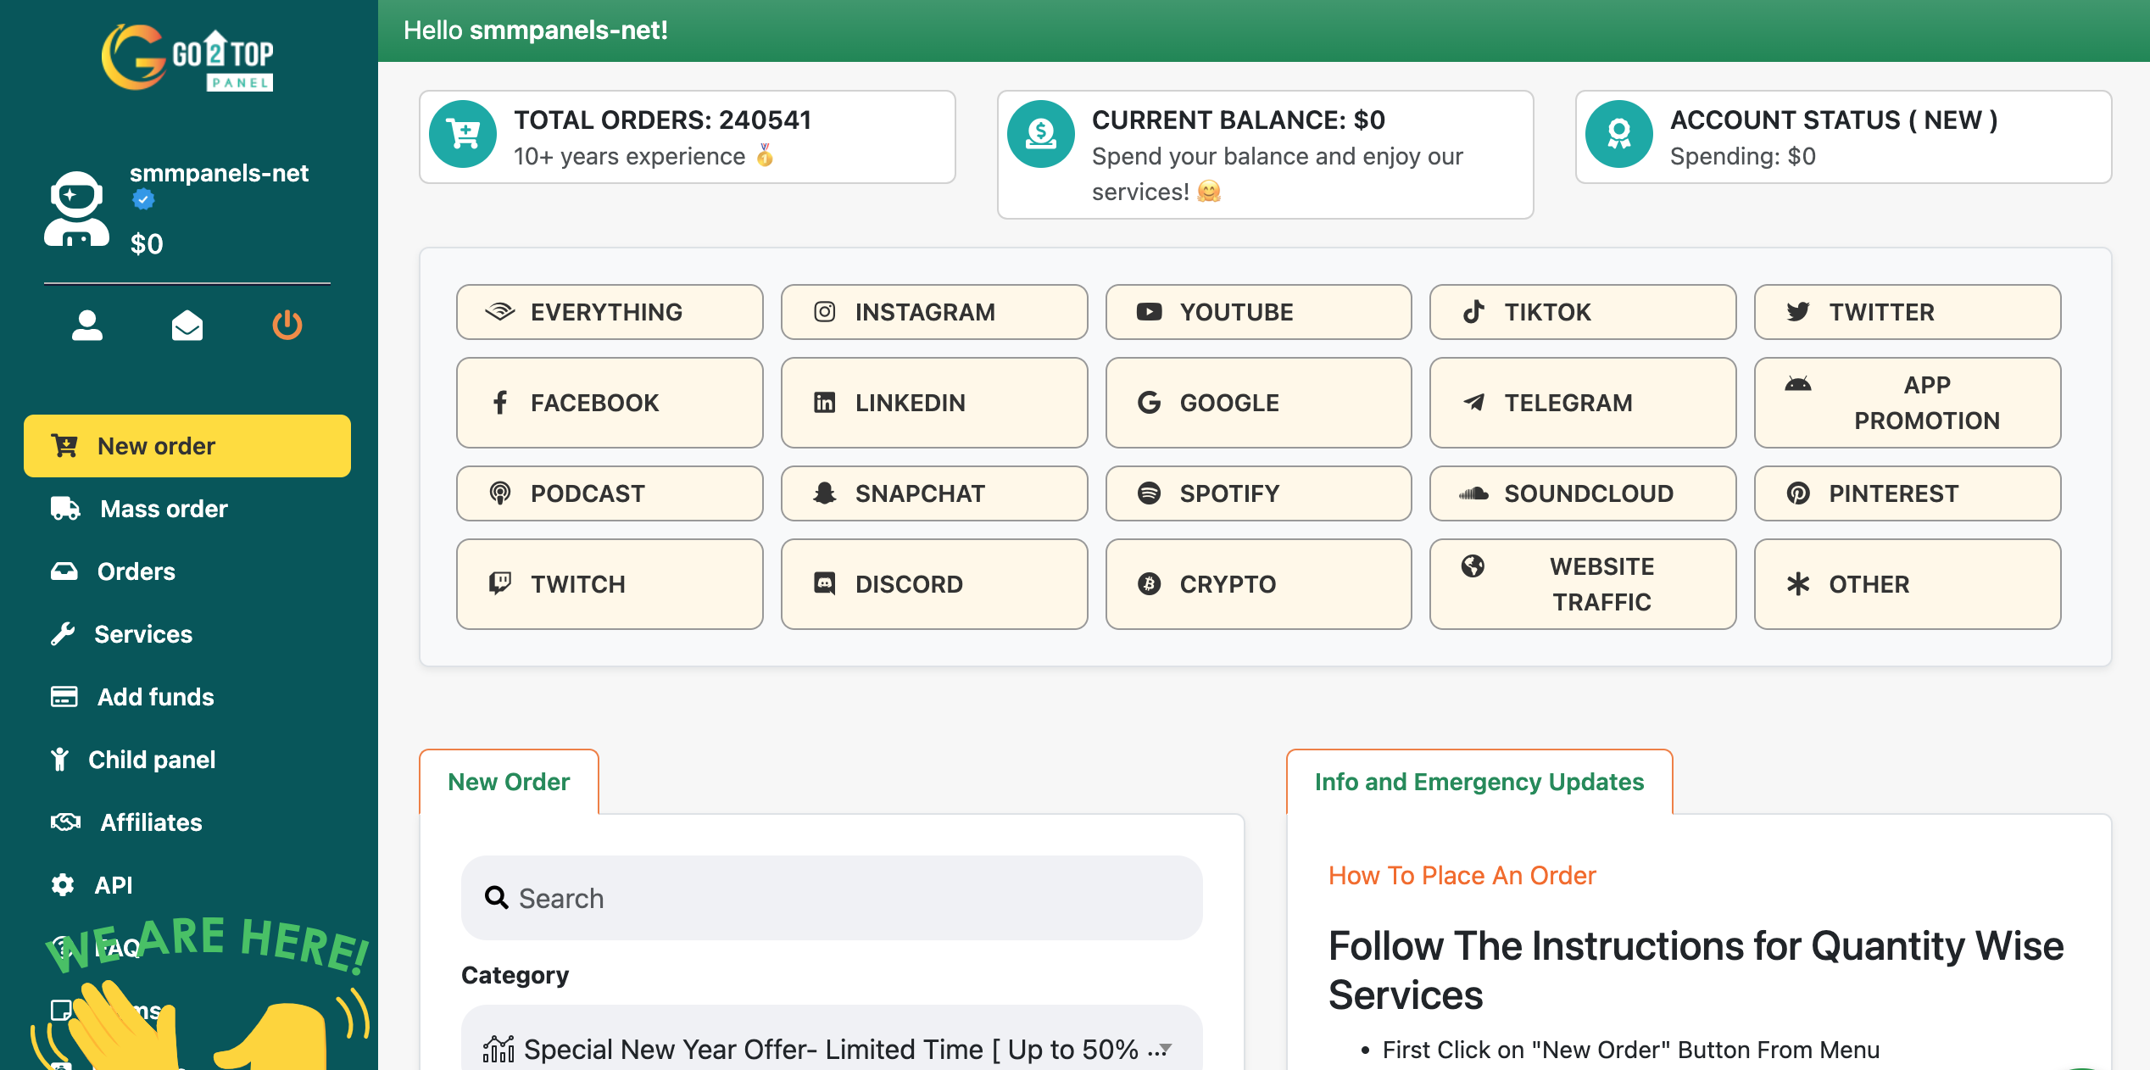Click the account status ribbon badge icon
Screen dimensions: 2150x1070
1618,134
